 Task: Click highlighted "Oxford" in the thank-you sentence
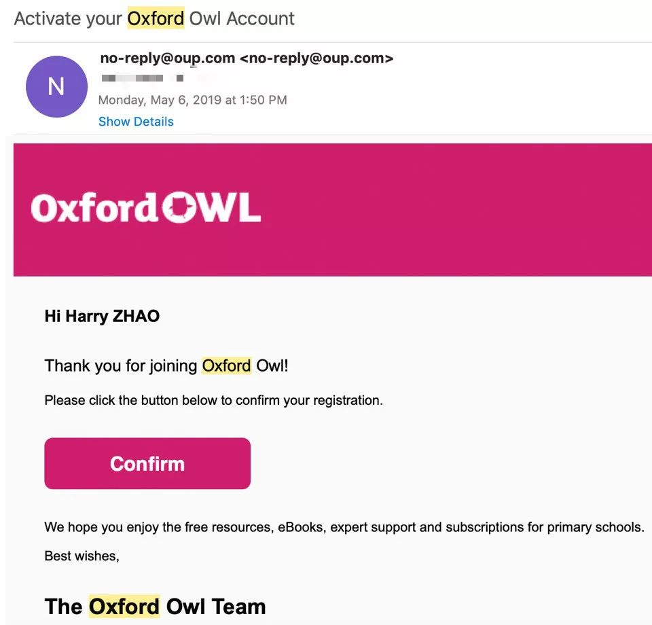point(226,365)
